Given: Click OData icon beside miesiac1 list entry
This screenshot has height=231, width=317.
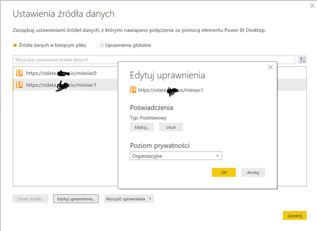Looking at the screenshot, I should click(19, 85).
